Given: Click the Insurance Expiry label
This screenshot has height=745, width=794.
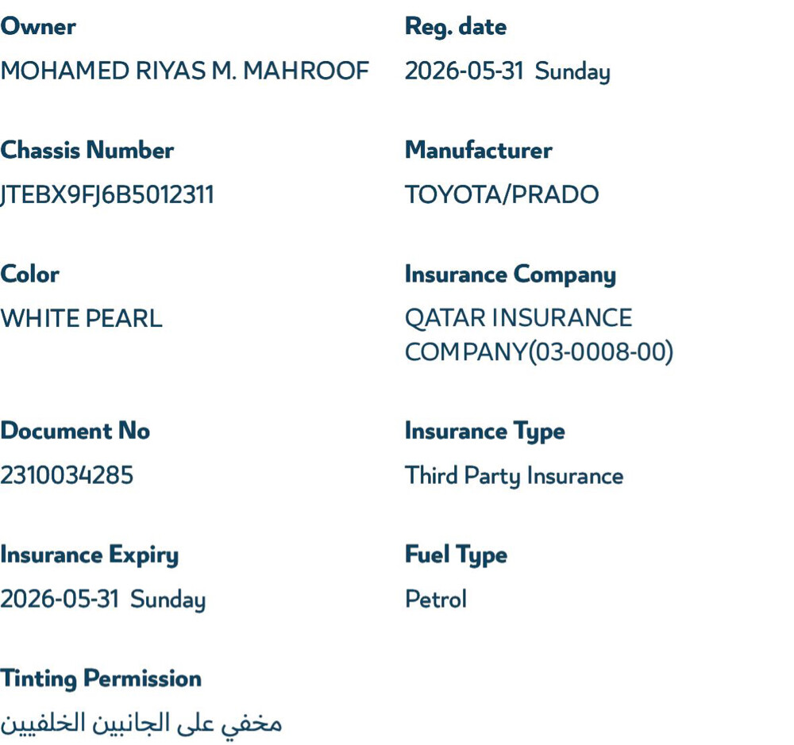Looking at the screenshot, I should click(90, 555).
